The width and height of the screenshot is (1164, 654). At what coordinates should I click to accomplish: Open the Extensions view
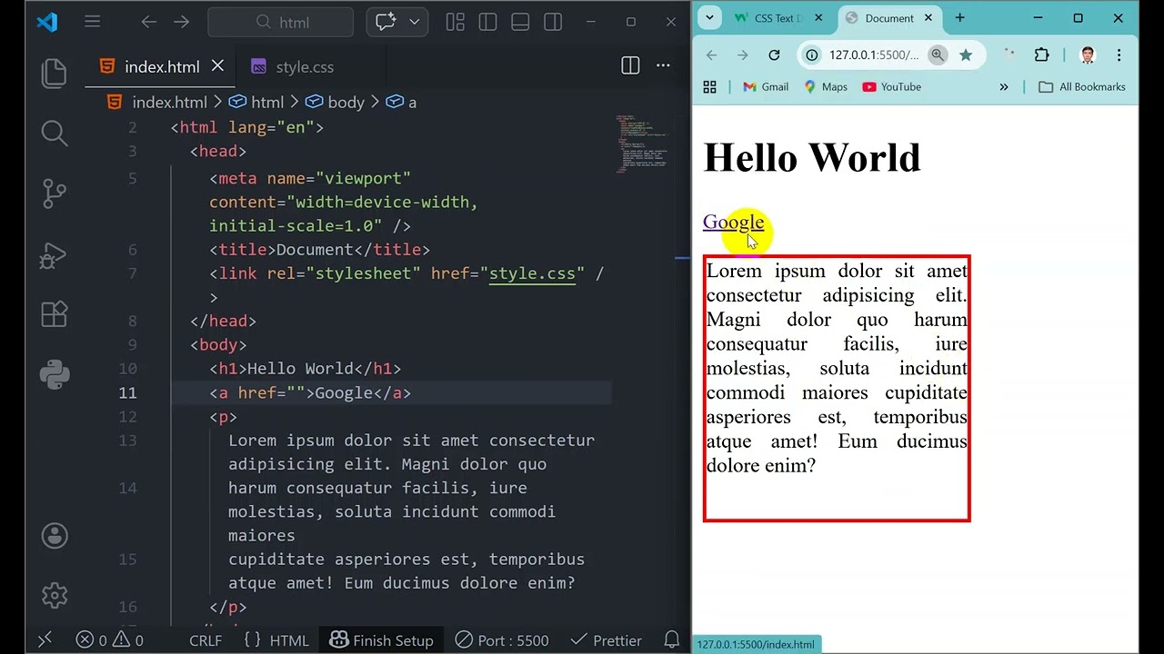tap(55, 314)
